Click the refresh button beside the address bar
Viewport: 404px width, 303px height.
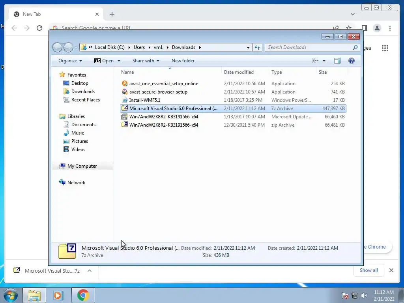257,47
